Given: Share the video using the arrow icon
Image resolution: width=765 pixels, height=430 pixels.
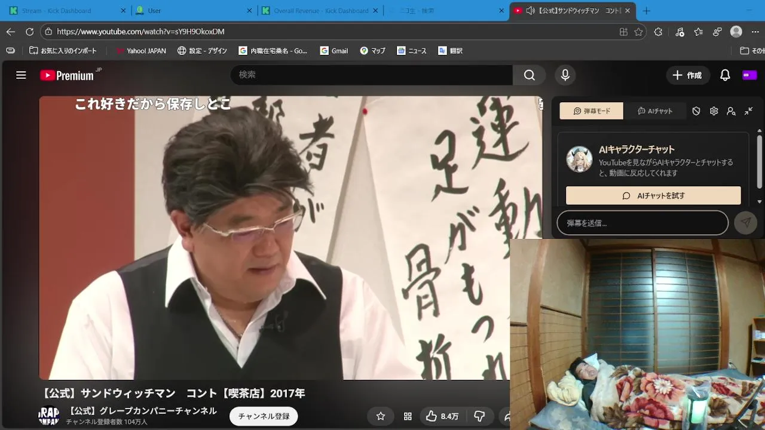Looking at the screenshot, I should (506, 416).
